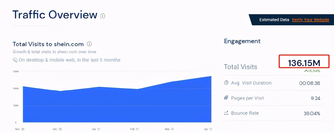
Task: Click the info icon beside Traffic Overview
Action: 103,16
